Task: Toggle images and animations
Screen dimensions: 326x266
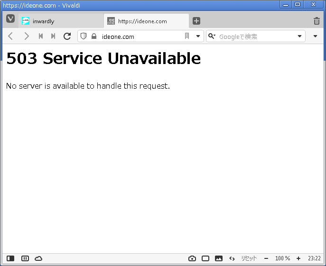Action: 218,258
